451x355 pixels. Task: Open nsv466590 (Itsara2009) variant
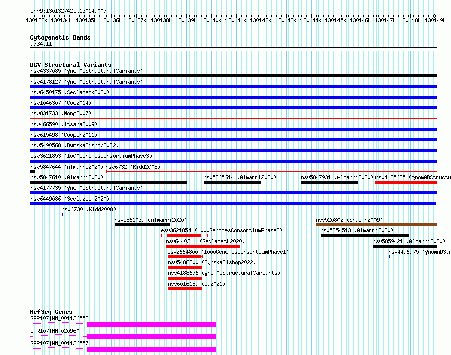tap(64, 124)
